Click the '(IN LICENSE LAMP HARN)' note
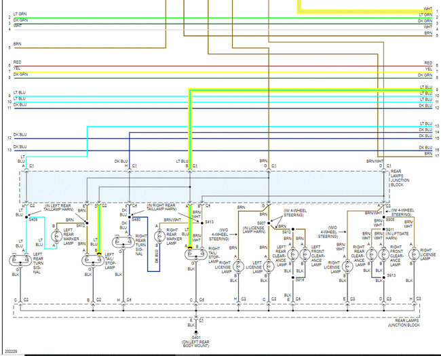Viewport: 441px width, 356px height. [x=254, y=230]
